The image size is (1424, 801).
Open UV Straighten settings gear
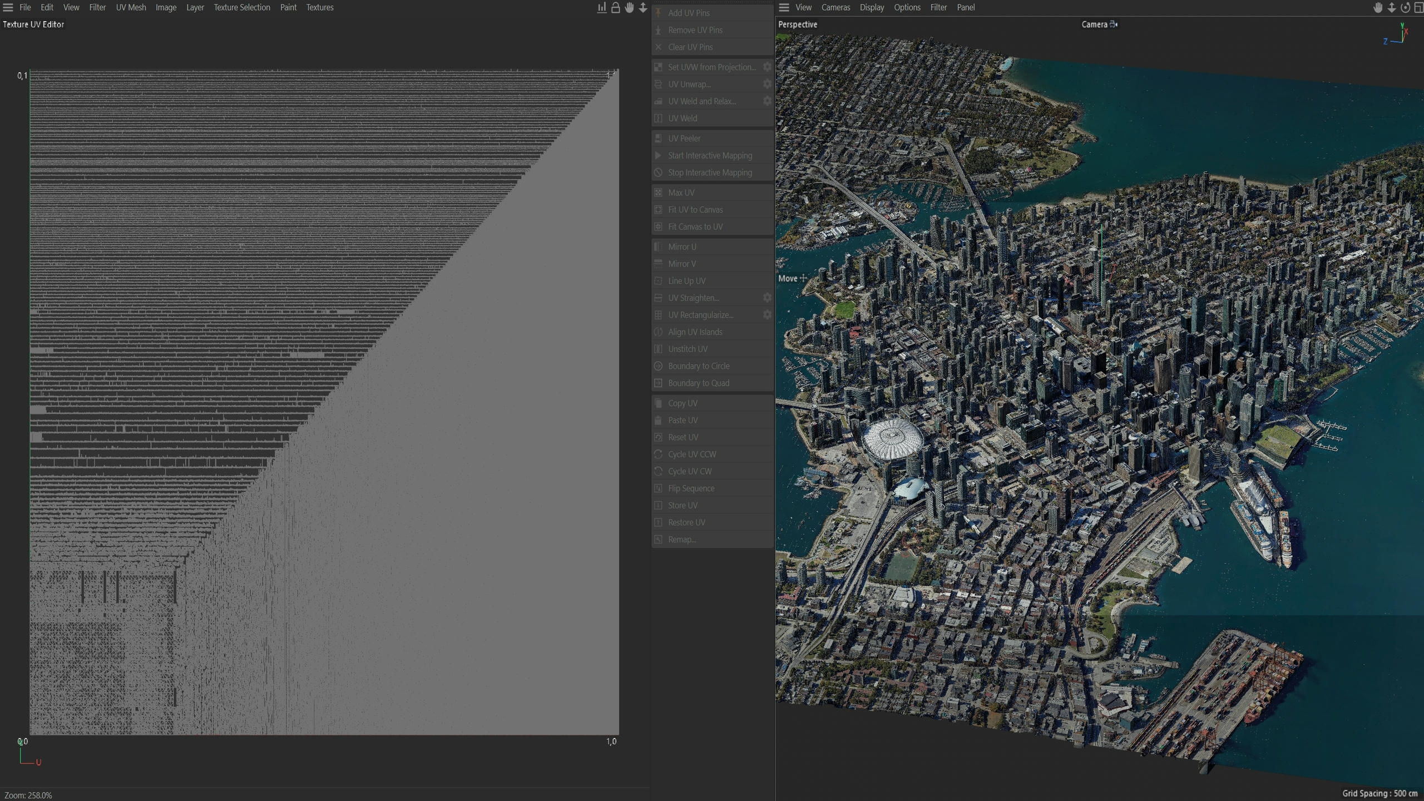tap(767, 298)
